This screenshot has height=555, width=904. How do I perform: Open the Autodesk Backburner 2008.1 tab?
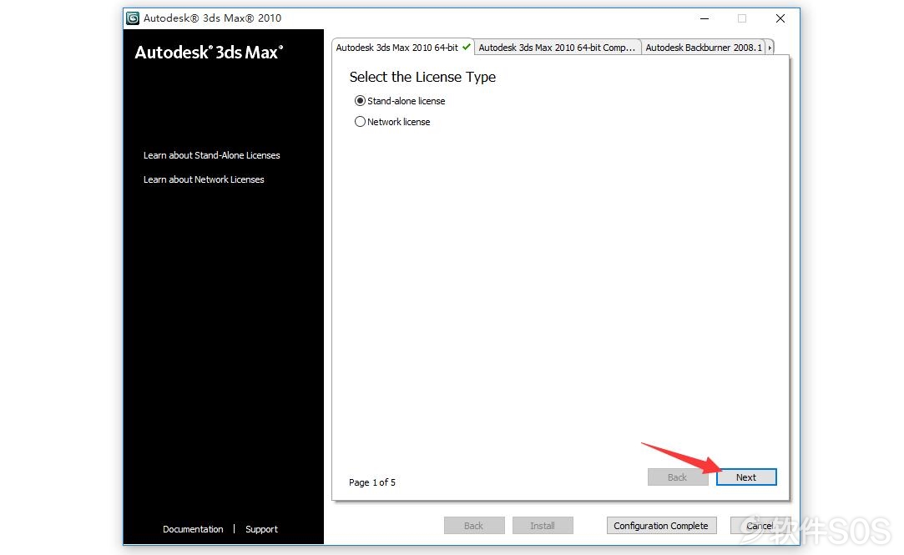tap(704, 48)
